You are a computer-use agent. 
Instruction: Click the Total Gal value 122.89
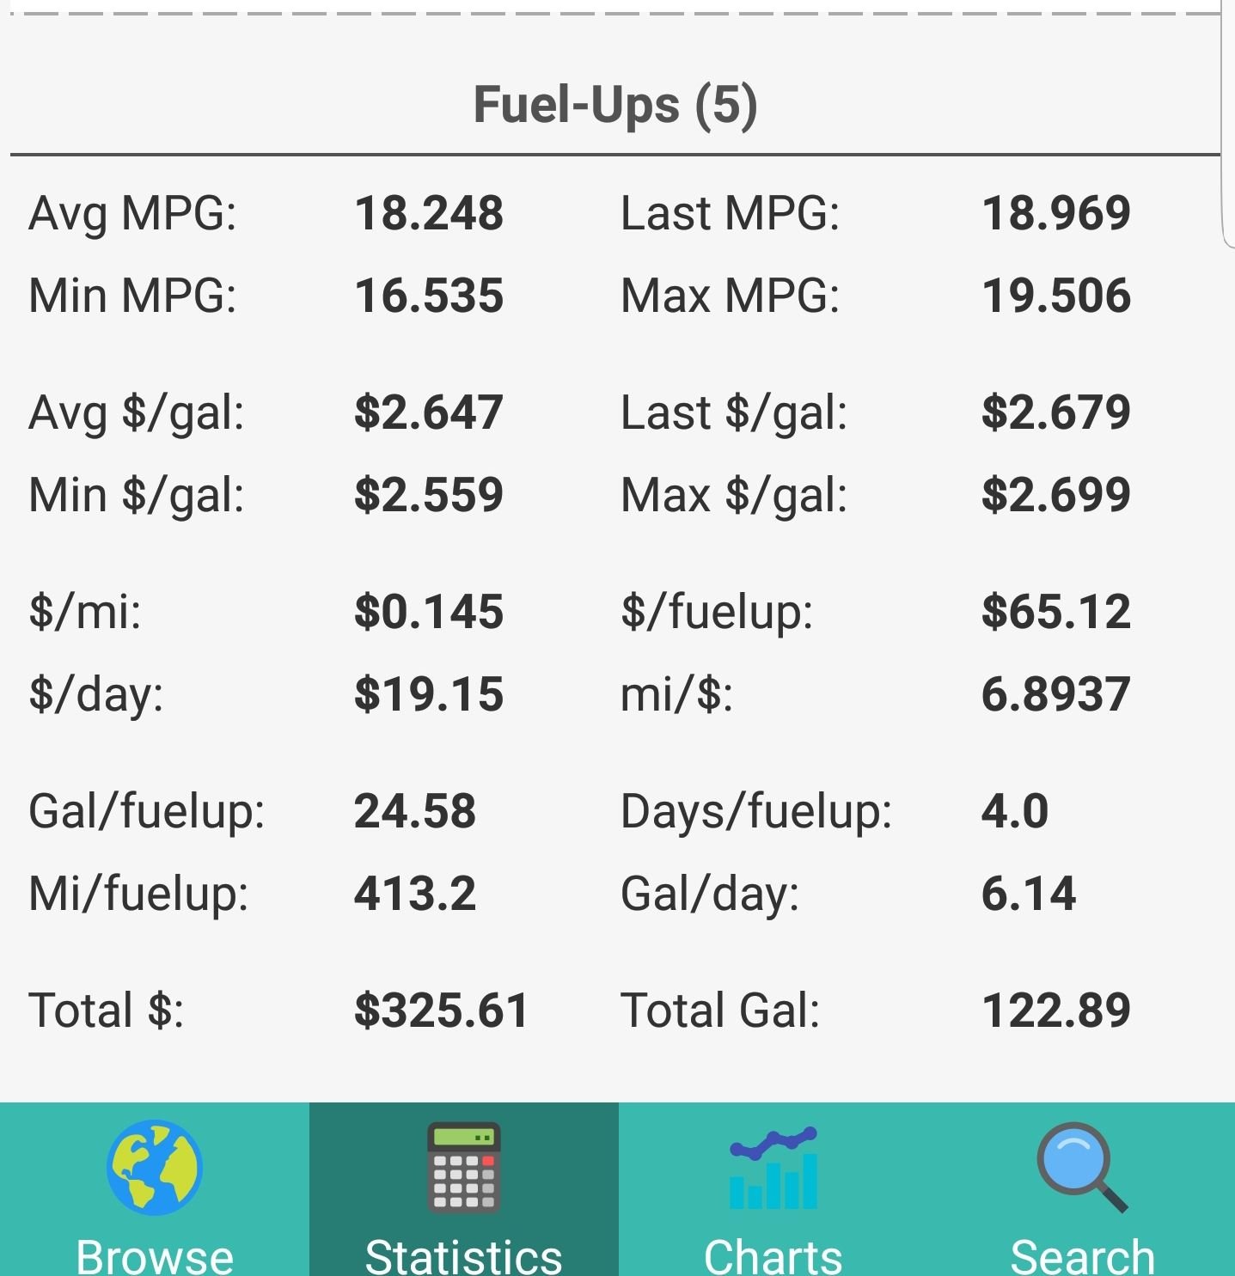(x=1055, y=1010)
